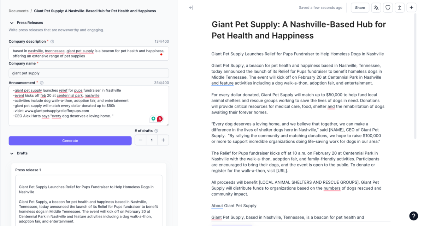Open the translation options icon
Screen dimensions: 424x226
376,7
